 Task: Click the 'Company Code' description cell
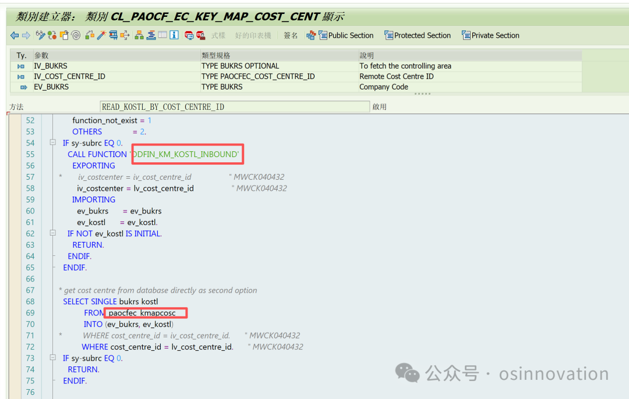coord(470,87)
